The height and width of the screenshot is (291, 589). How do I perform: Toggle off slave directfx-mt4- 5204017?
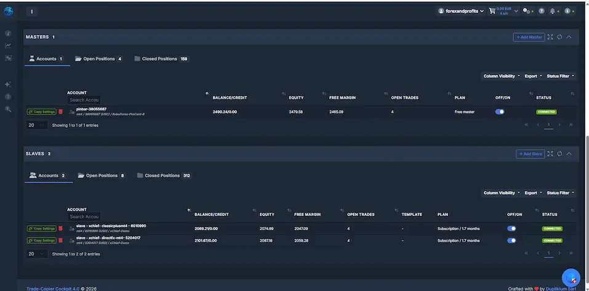tap(511, 241)
